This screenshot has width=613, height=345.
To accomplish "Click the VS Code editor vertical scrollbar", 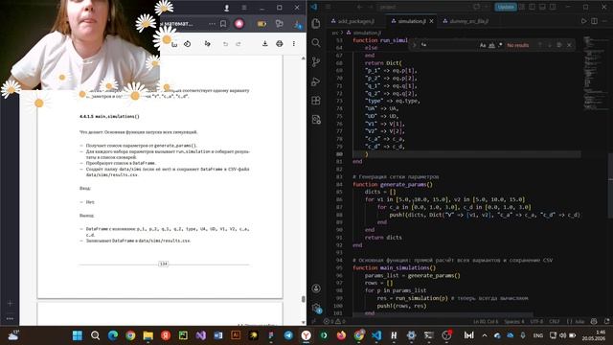I will (x=610, y=186).
